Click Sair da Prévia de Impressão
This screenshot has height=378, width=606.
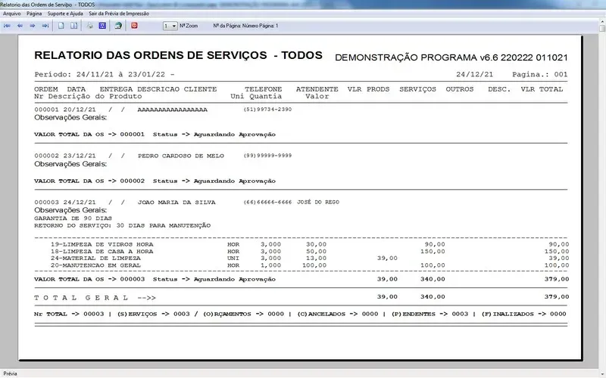(x=119, y=14)
